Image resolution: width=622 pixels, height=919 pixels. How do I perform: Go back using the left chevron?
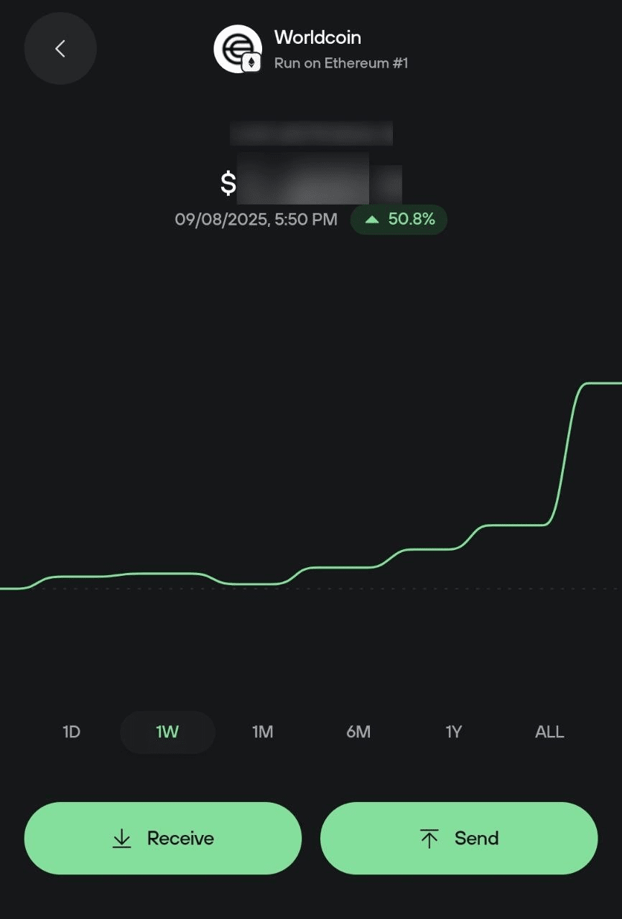coord(60,49)
